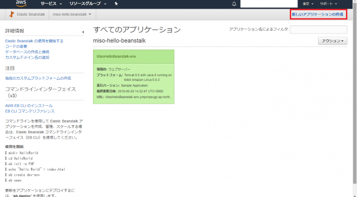Open the サービス dropdown menu
The height and width of the screenshot is (197, 357).
pos(51,4)
